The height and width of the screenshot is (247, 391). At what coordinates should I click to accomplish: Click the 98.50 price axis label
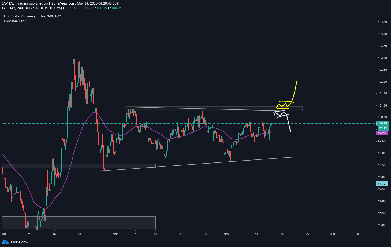coord(382,165)
